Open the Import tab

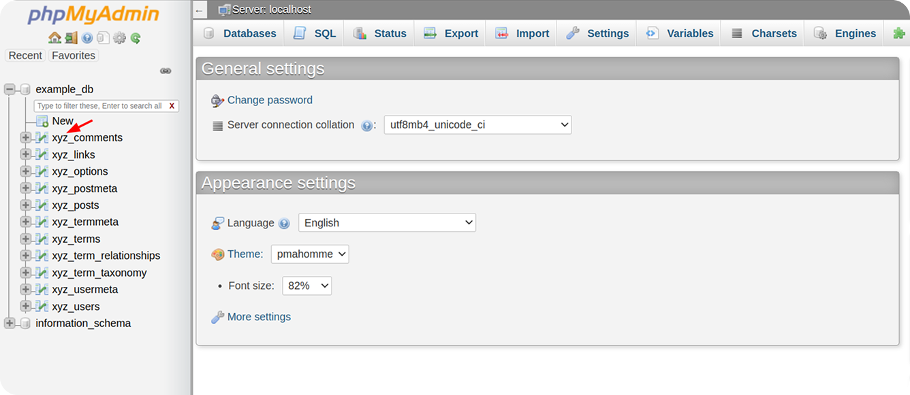pos(522,33)
